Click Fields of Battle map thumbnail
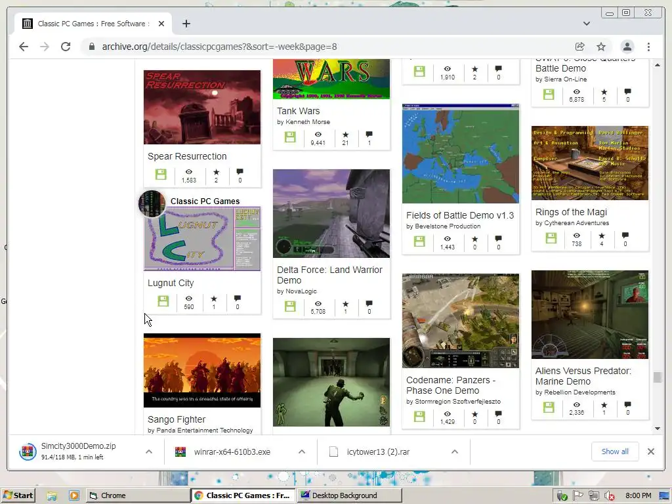The height and width of the screenshot is (504, 672). (460, 154)
